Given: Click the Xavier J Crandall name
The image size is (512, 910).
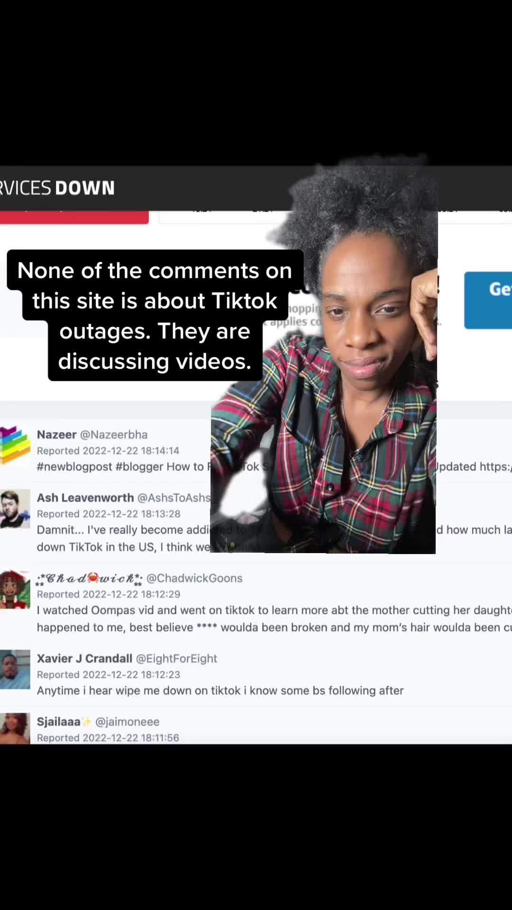Looking at the screenshot, I should [x=84, y=658].
